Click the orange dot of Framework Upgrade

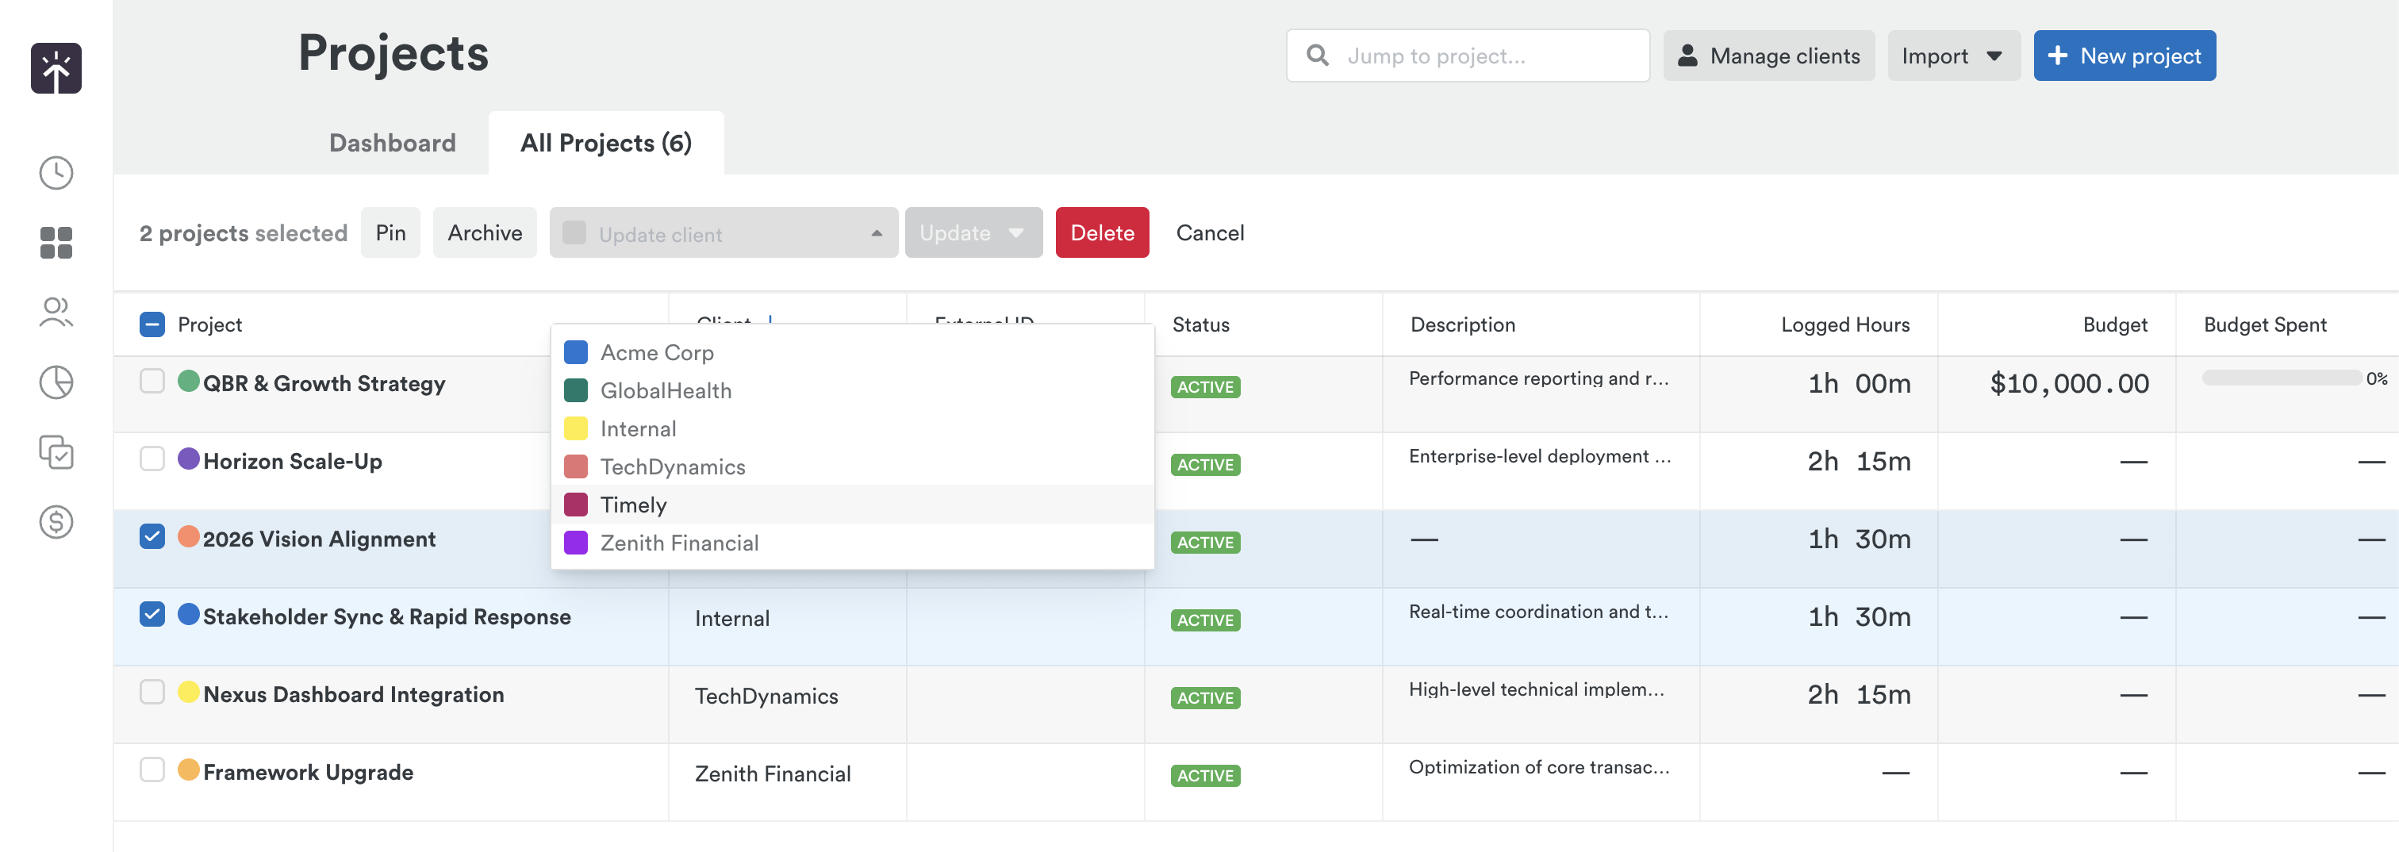click(x=189, y=769)
